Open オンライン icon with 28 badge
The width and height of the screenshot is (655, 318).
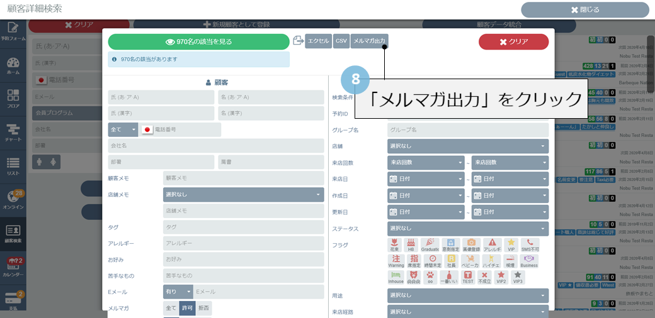click(x=13, y=199)
